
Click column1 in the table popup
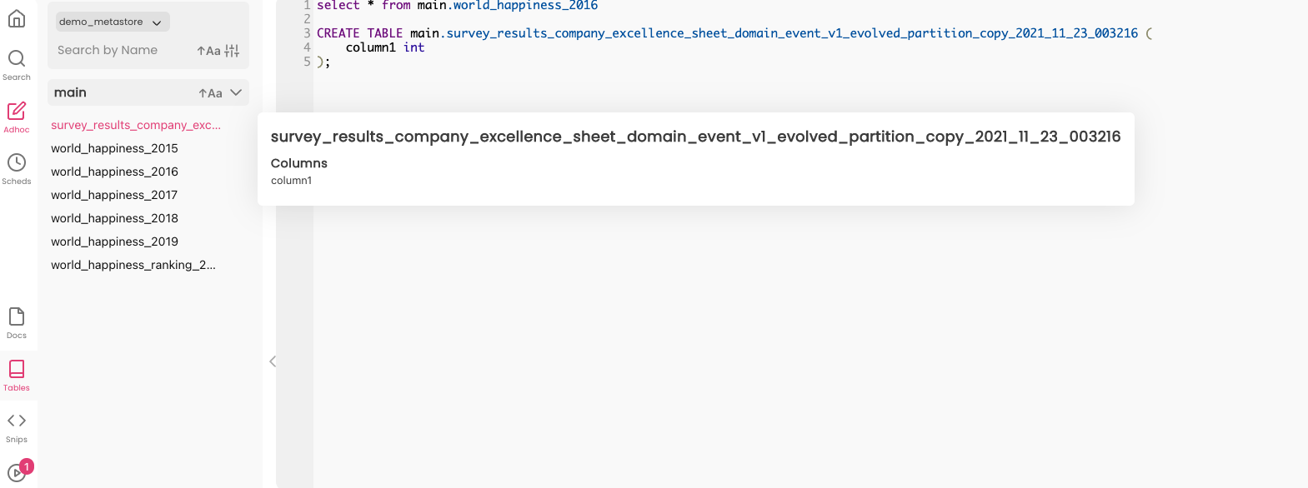[291, 181]
